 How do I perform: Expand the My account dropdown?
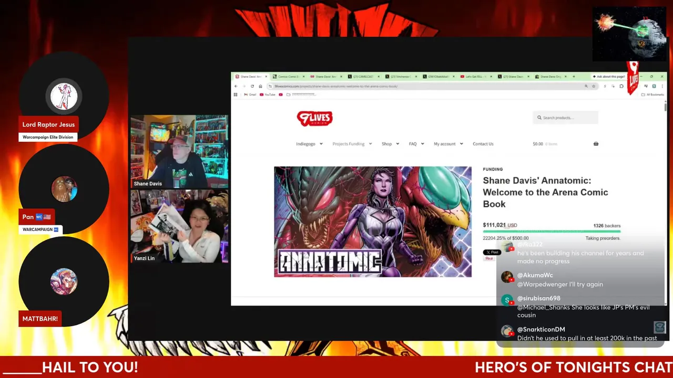(448, 144)
